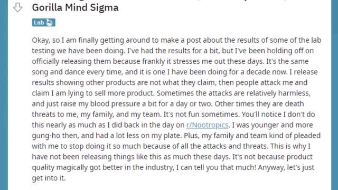The height and width of the screenshot is (190, 338).
Task: Click "get into it." at the paragraph end
Action: [x=49, y=178]
